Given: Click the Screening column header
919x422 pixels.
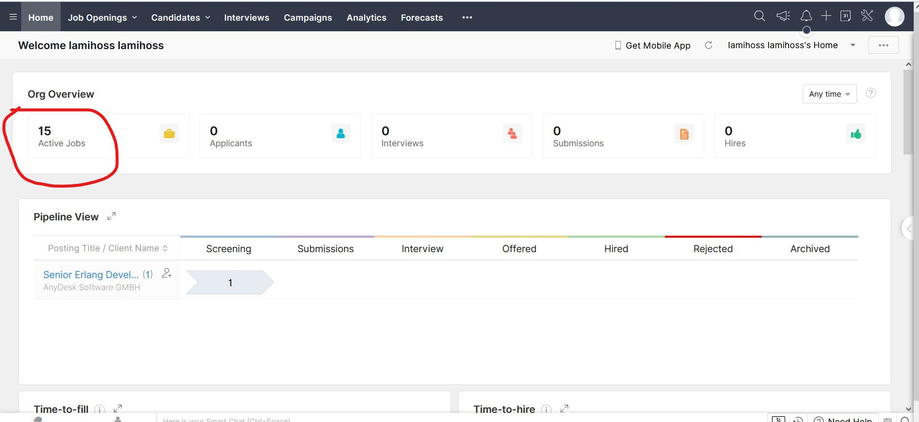Looking at the screenshot, I should [229, 249].
